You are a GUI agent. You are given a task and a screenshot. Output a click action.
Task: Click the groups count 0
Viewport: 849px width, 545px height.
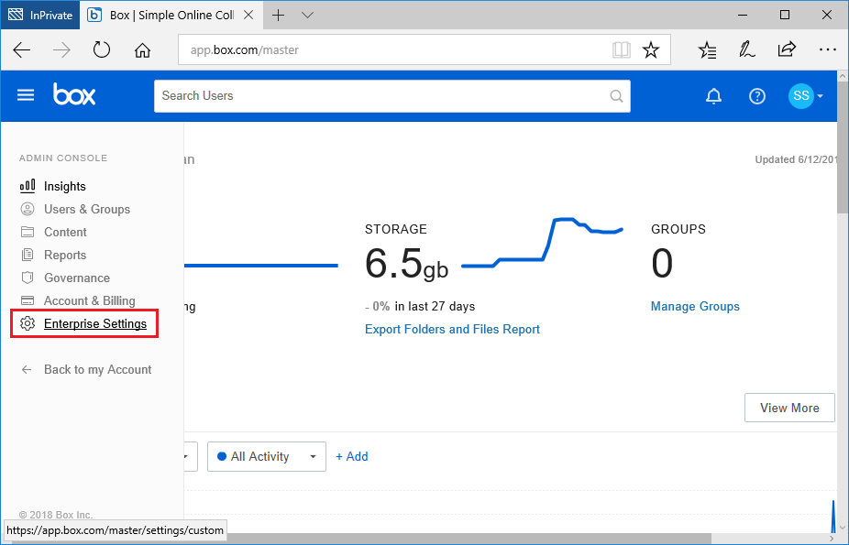point(662,264)
